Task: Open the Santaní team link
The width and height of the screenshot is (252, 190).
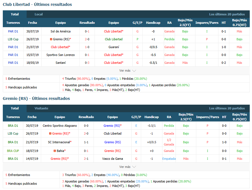Action: pyautogui.click(x=60, y=63)
